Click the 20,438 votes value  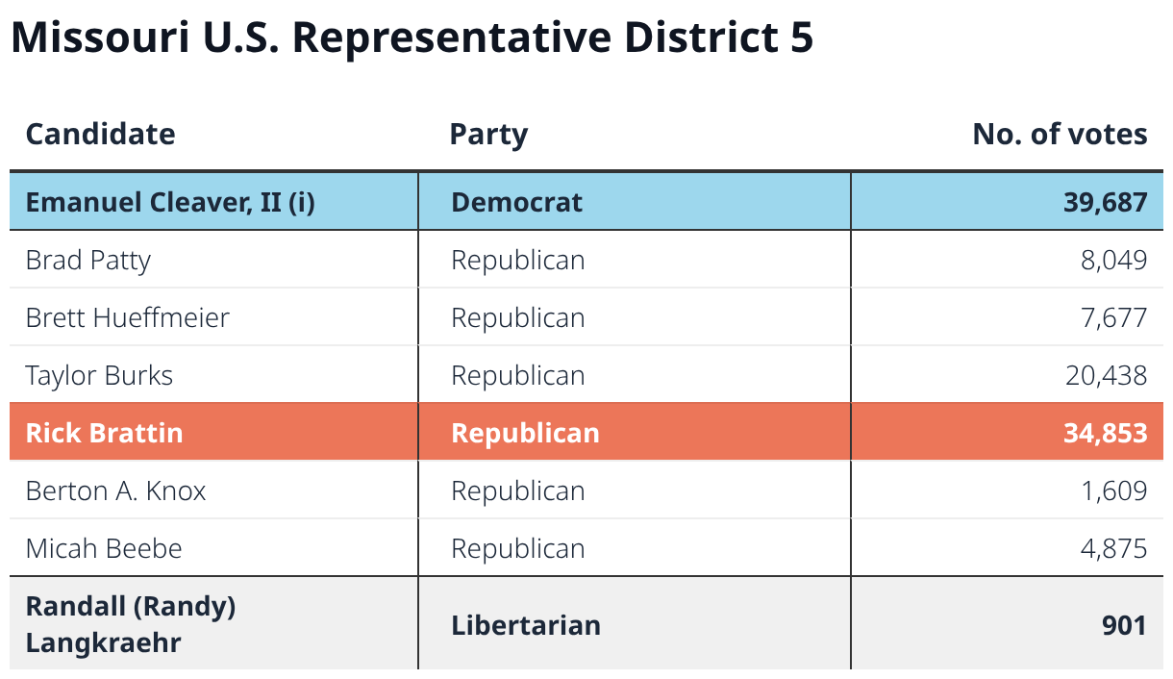pos(1106,376)
